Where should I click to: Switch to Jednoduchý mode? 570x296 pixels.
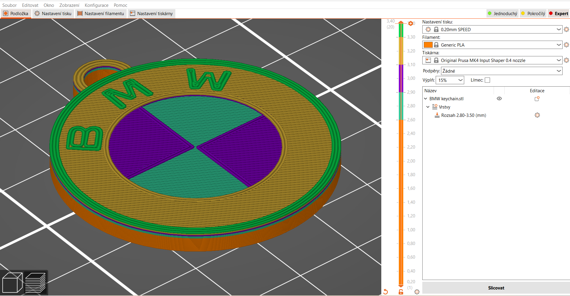click(x=503, y=14)
